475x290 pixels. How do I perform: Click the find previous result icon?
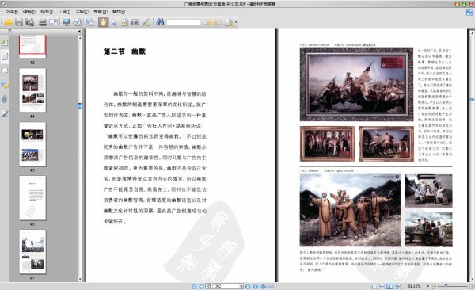[x=207, y=22]
